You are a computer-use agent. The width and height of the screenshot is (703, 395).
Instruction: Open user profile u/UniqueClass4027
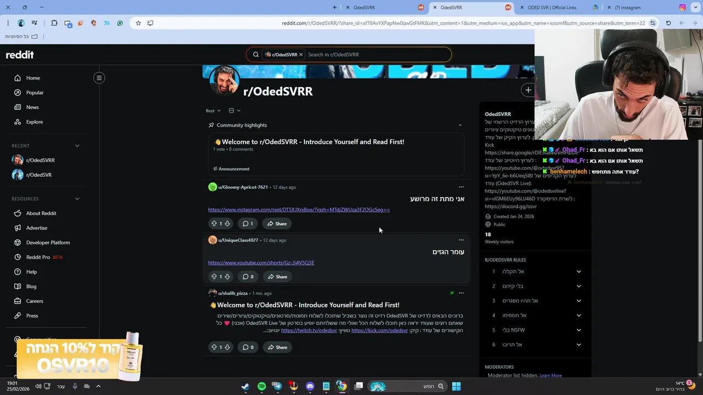pos(238,240)
